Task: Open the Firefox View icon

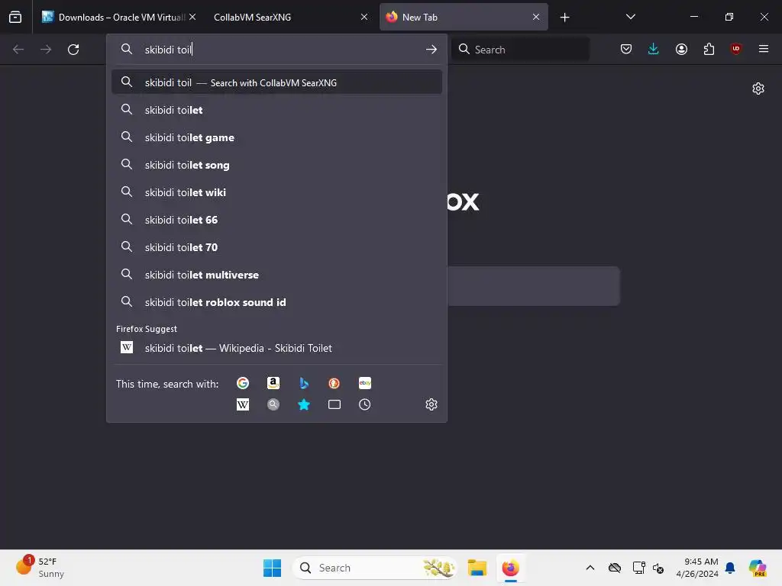Action: pyautogui.click(x=15, y=17)
